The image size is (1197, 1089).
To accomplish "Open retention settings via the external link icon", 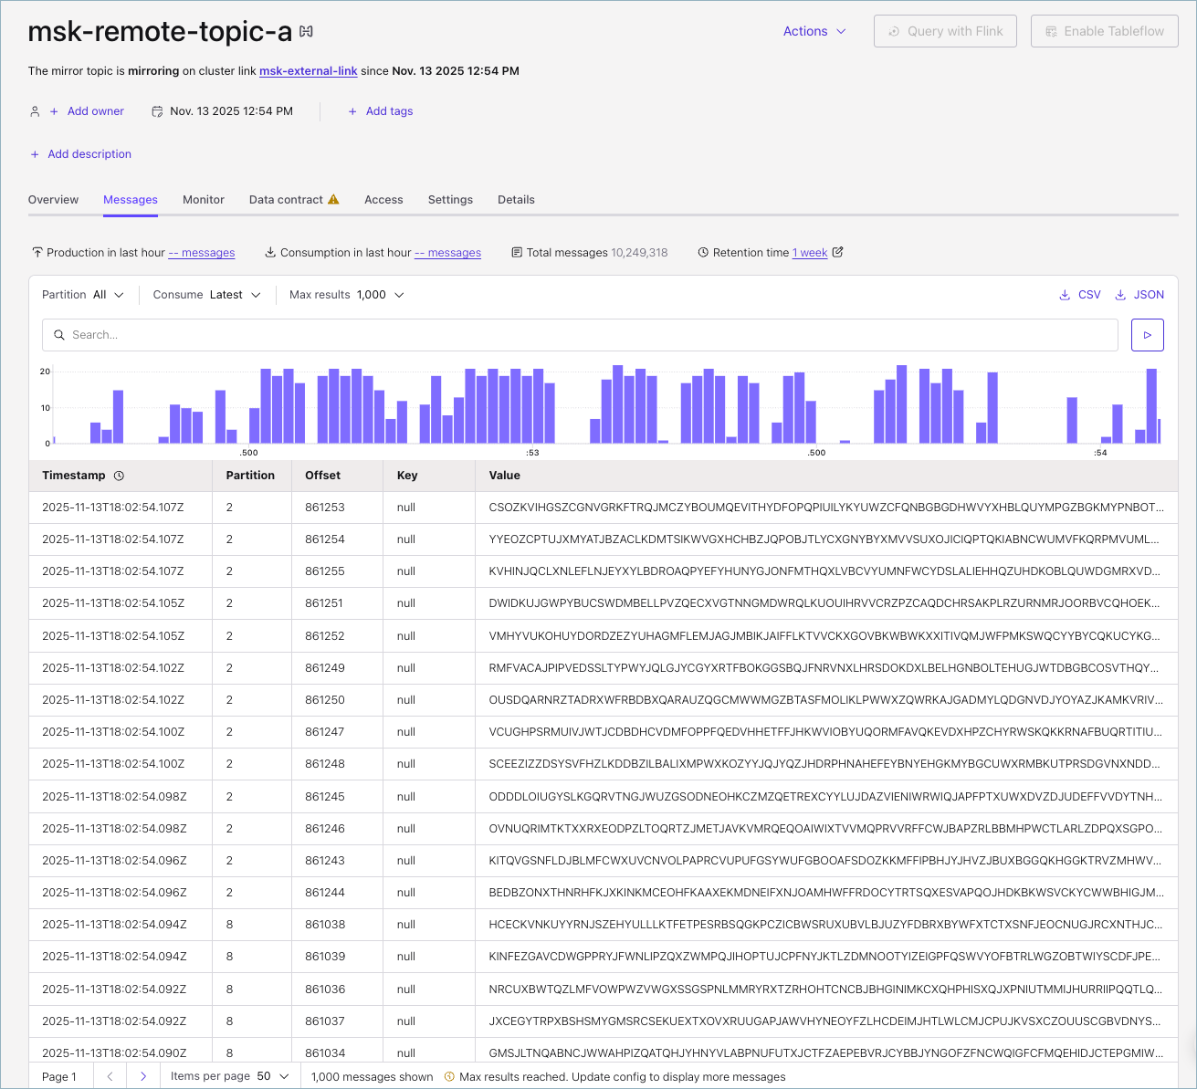I will click(x=840, y=252).
